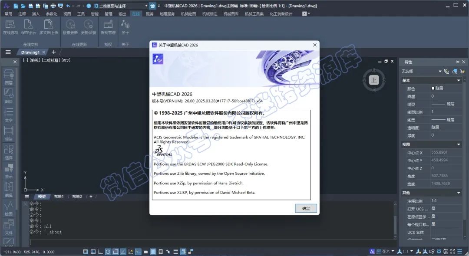Toggle lineweight display in status bar
The height and width of the screenshot is (256, 469).
(x=145, y=252)
